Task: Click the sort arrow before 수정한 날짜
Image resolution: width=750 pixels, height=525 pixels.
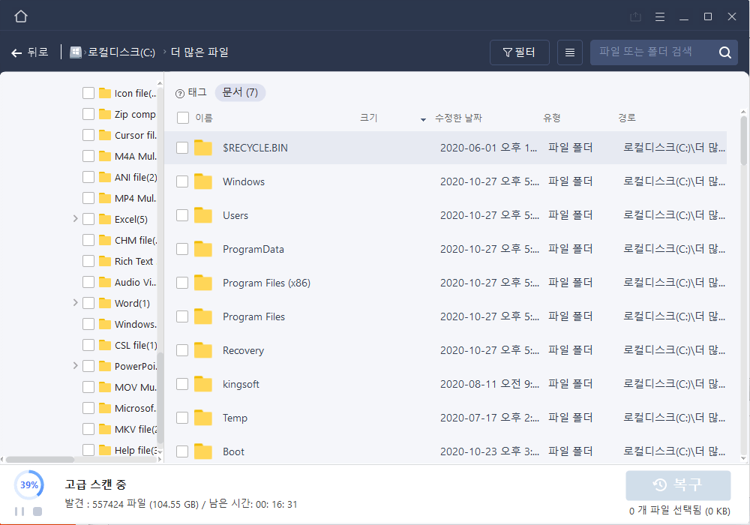Action: (424, 118)
